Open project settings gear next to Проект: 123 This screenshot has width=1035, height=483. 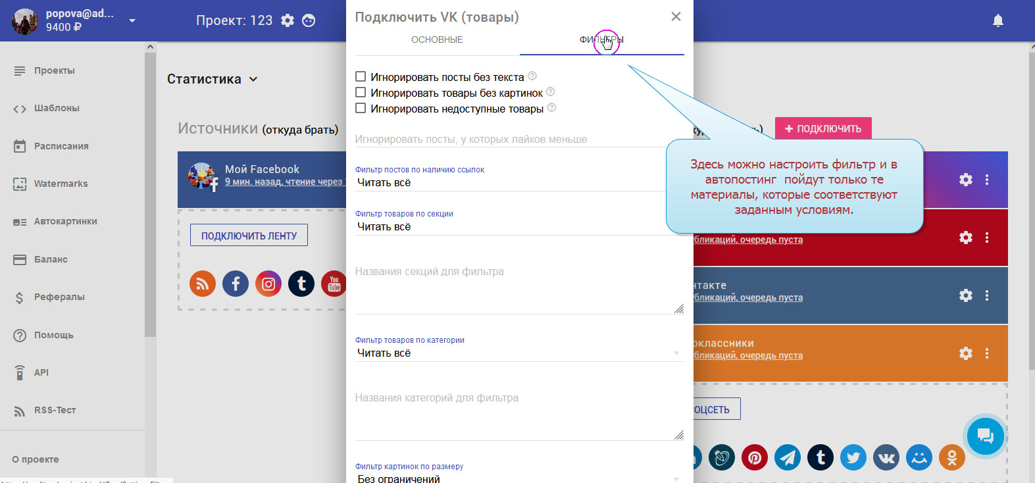288,20
